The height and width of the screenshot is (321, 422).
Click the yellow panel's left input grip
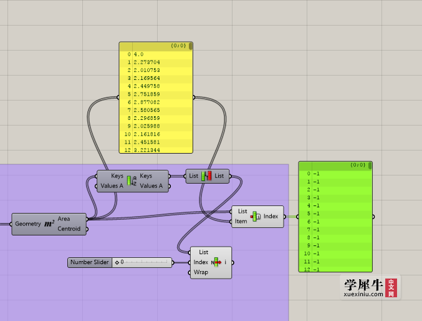[x=118, y=97]
